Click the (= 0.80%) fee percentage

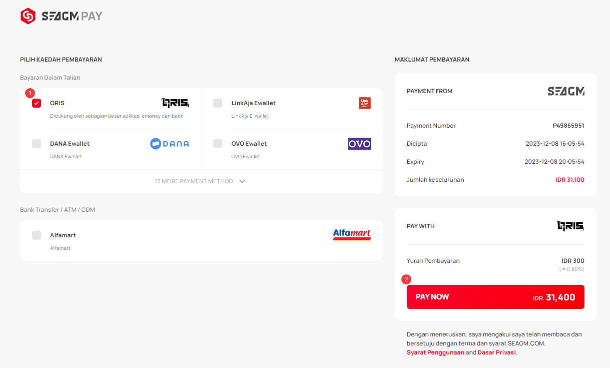pyautogui.click(x=572, y=269)
